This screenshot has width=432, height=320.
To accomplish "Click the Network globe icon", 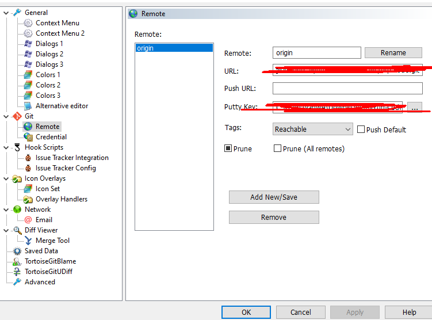I will click(17, 209).
